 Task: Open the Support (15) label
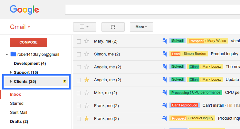pyautogui.click(x=26, y=72)
